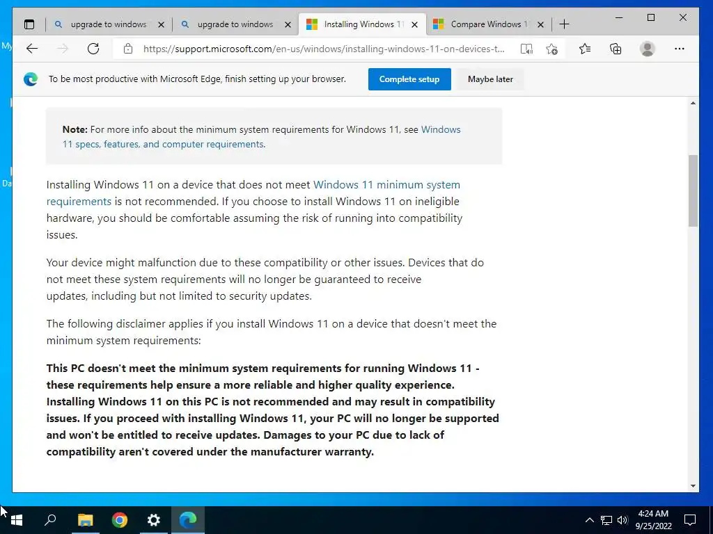Close the second 'upgrade to windows' tab
This screenshot has height=534, width=713.
pyautogui.click(x=288, y=24)
